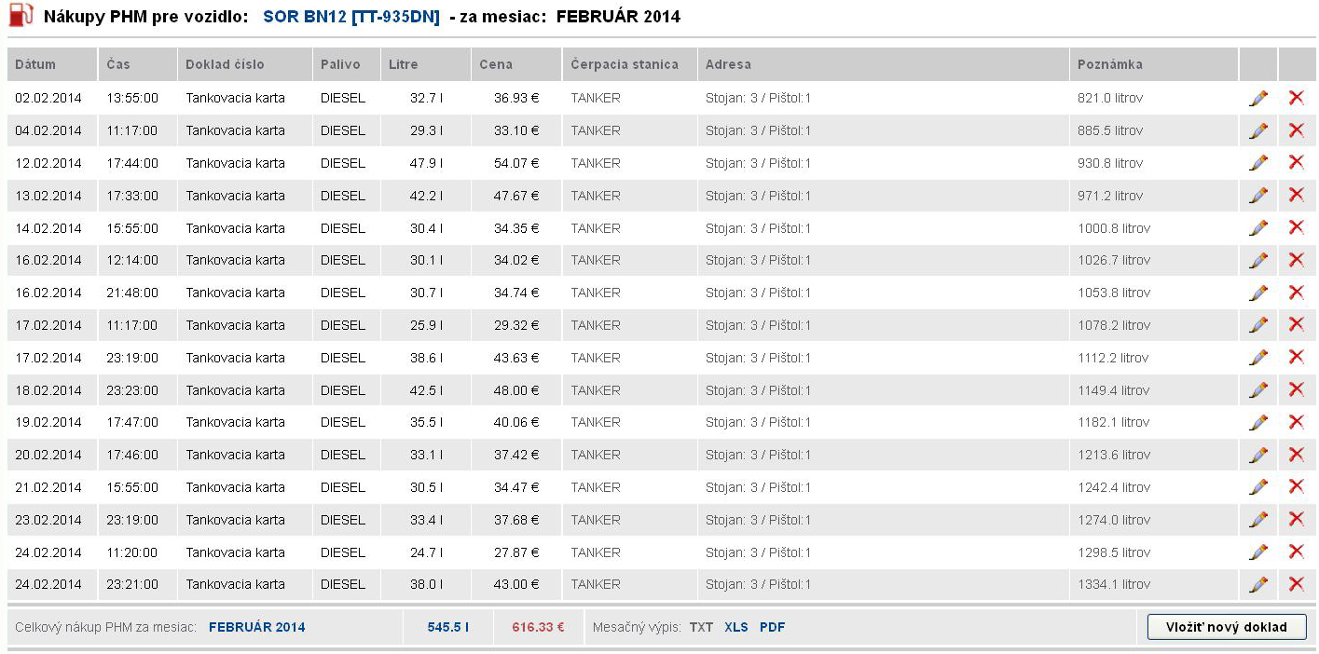The image size is (1319, 654).
Task: Edit the 14.02.2014 fuel record
Action: tap(1258, 228)
